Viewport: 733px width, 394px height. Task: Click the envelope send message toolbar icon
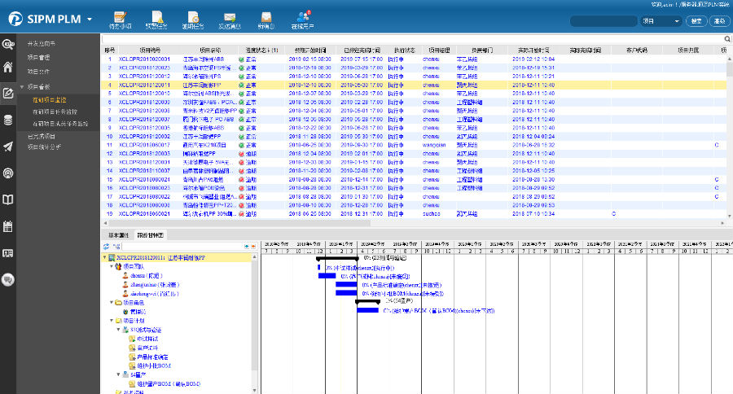click(230, 17)
